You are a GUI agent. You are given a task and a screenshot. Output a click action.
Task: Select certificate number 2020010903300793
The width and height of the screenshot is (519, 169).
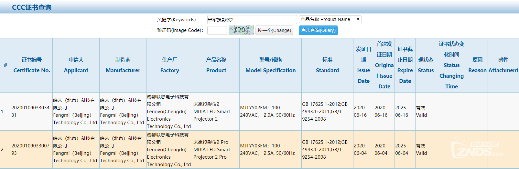(30, 149)
